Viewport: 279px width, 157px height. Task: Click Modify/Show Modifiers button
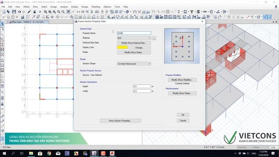point(182,80)
